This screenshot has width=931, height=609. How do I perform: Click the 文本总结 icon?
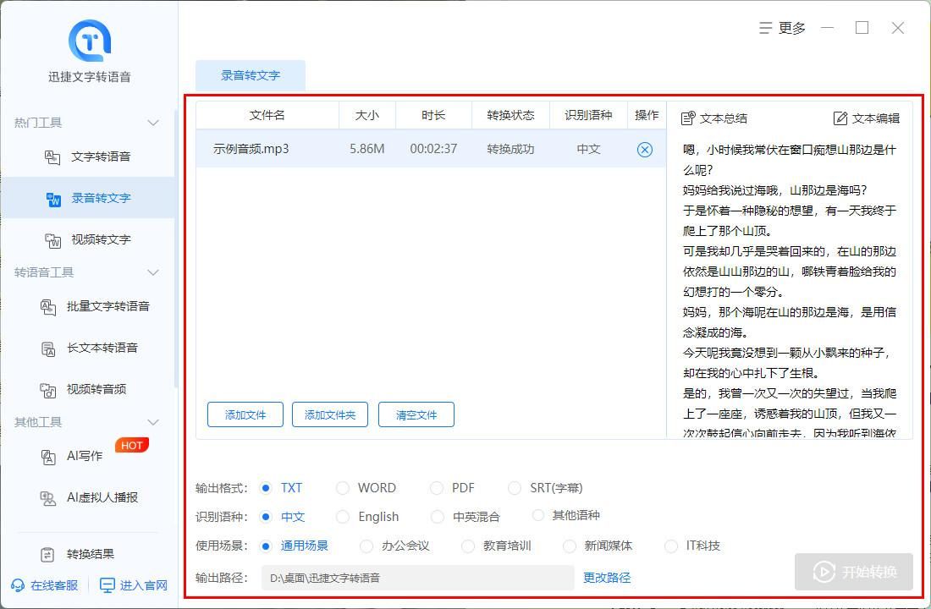(687, 118)
